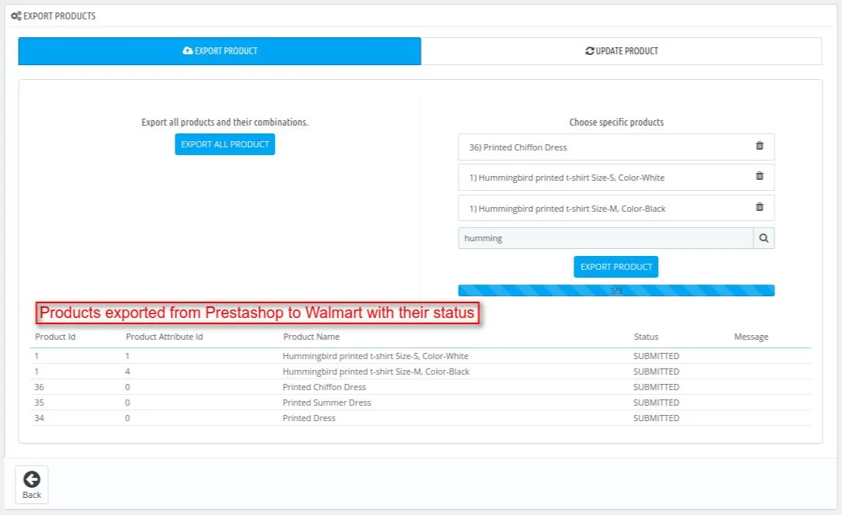Click table row Hummingbird printed t-shirt Size-S, Color-White
Viewport: 842px width, 515px height.
(421, 356)
